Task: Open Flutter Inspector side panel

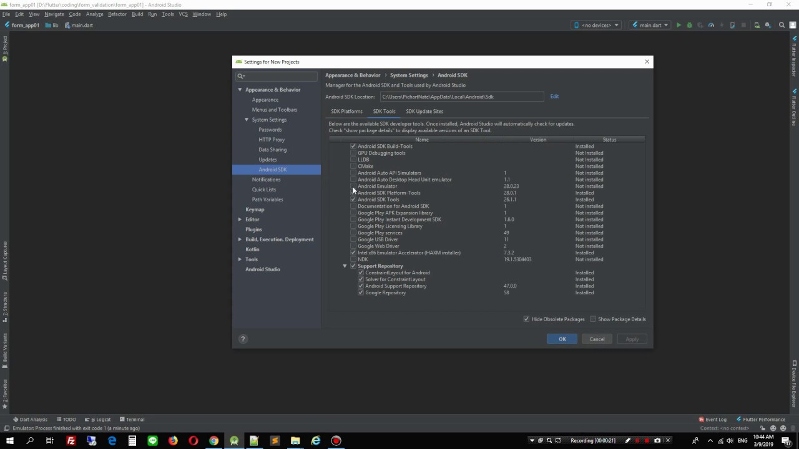Action: [x=794, y=56]
